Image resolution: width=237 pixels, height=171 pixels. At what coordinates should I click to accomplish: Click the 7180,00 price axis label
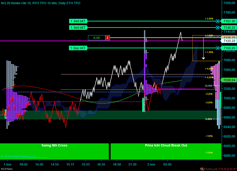(229, 12)
